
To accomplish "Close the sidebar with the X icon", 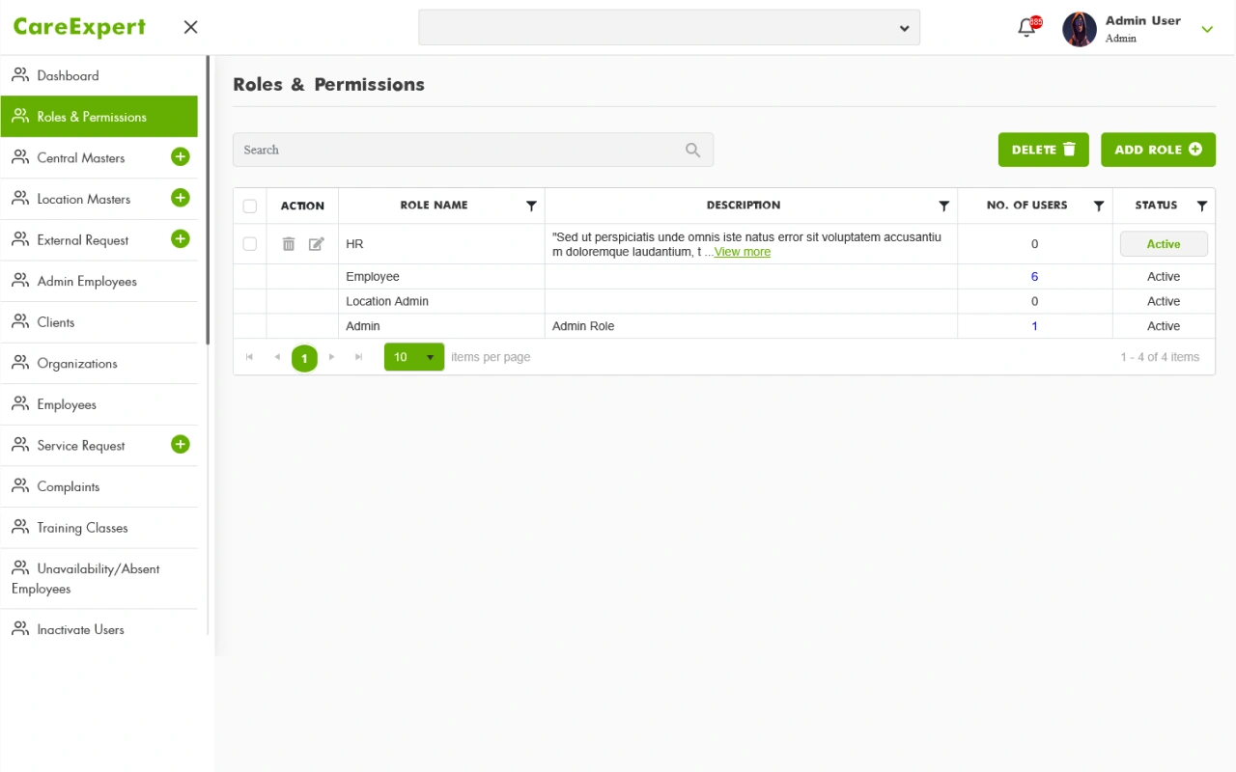I will (190, 27).
